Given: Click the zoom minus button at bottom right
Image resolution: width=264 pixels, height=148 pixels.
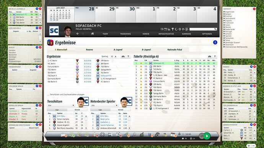Looking at the screenshot, I should click(x=254, y=146).
